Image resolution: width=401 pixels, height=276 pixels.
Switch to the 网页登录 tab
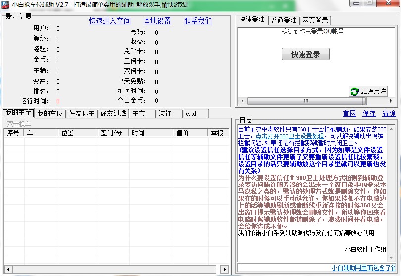click(315, 20)
